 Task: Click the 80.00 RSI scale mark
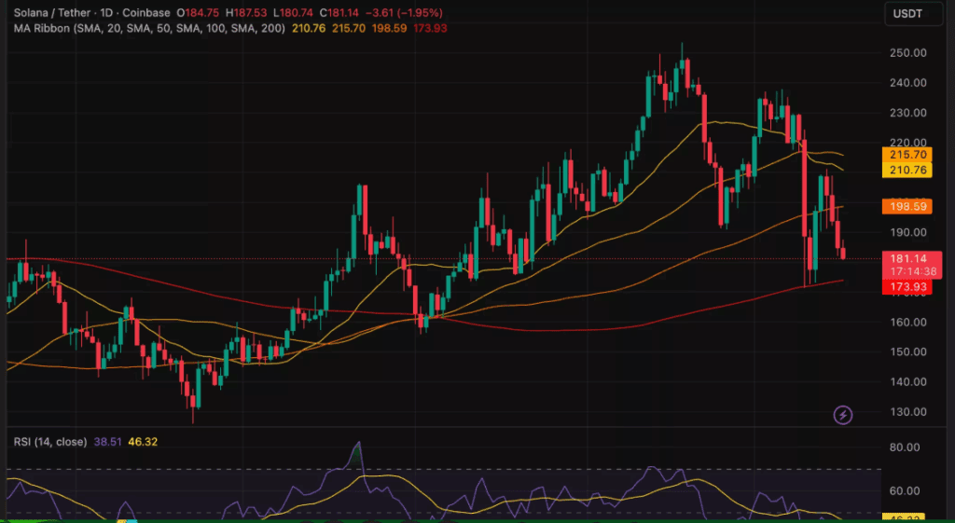click(x=905, y=447)
